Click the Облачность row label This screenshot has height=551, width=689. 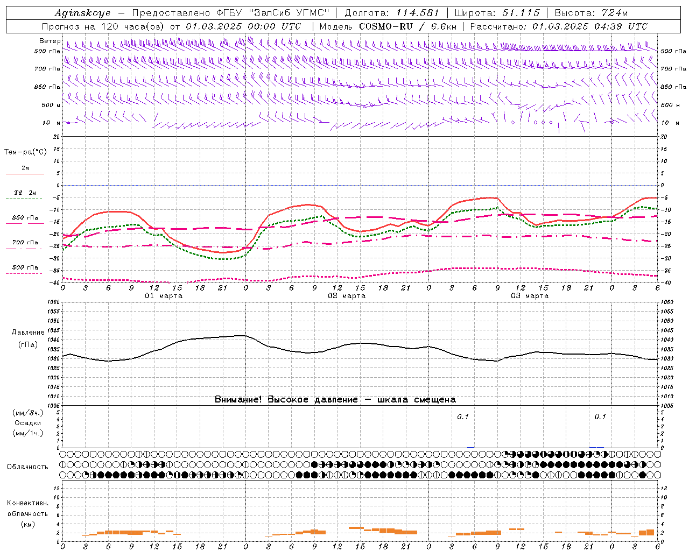27,467
